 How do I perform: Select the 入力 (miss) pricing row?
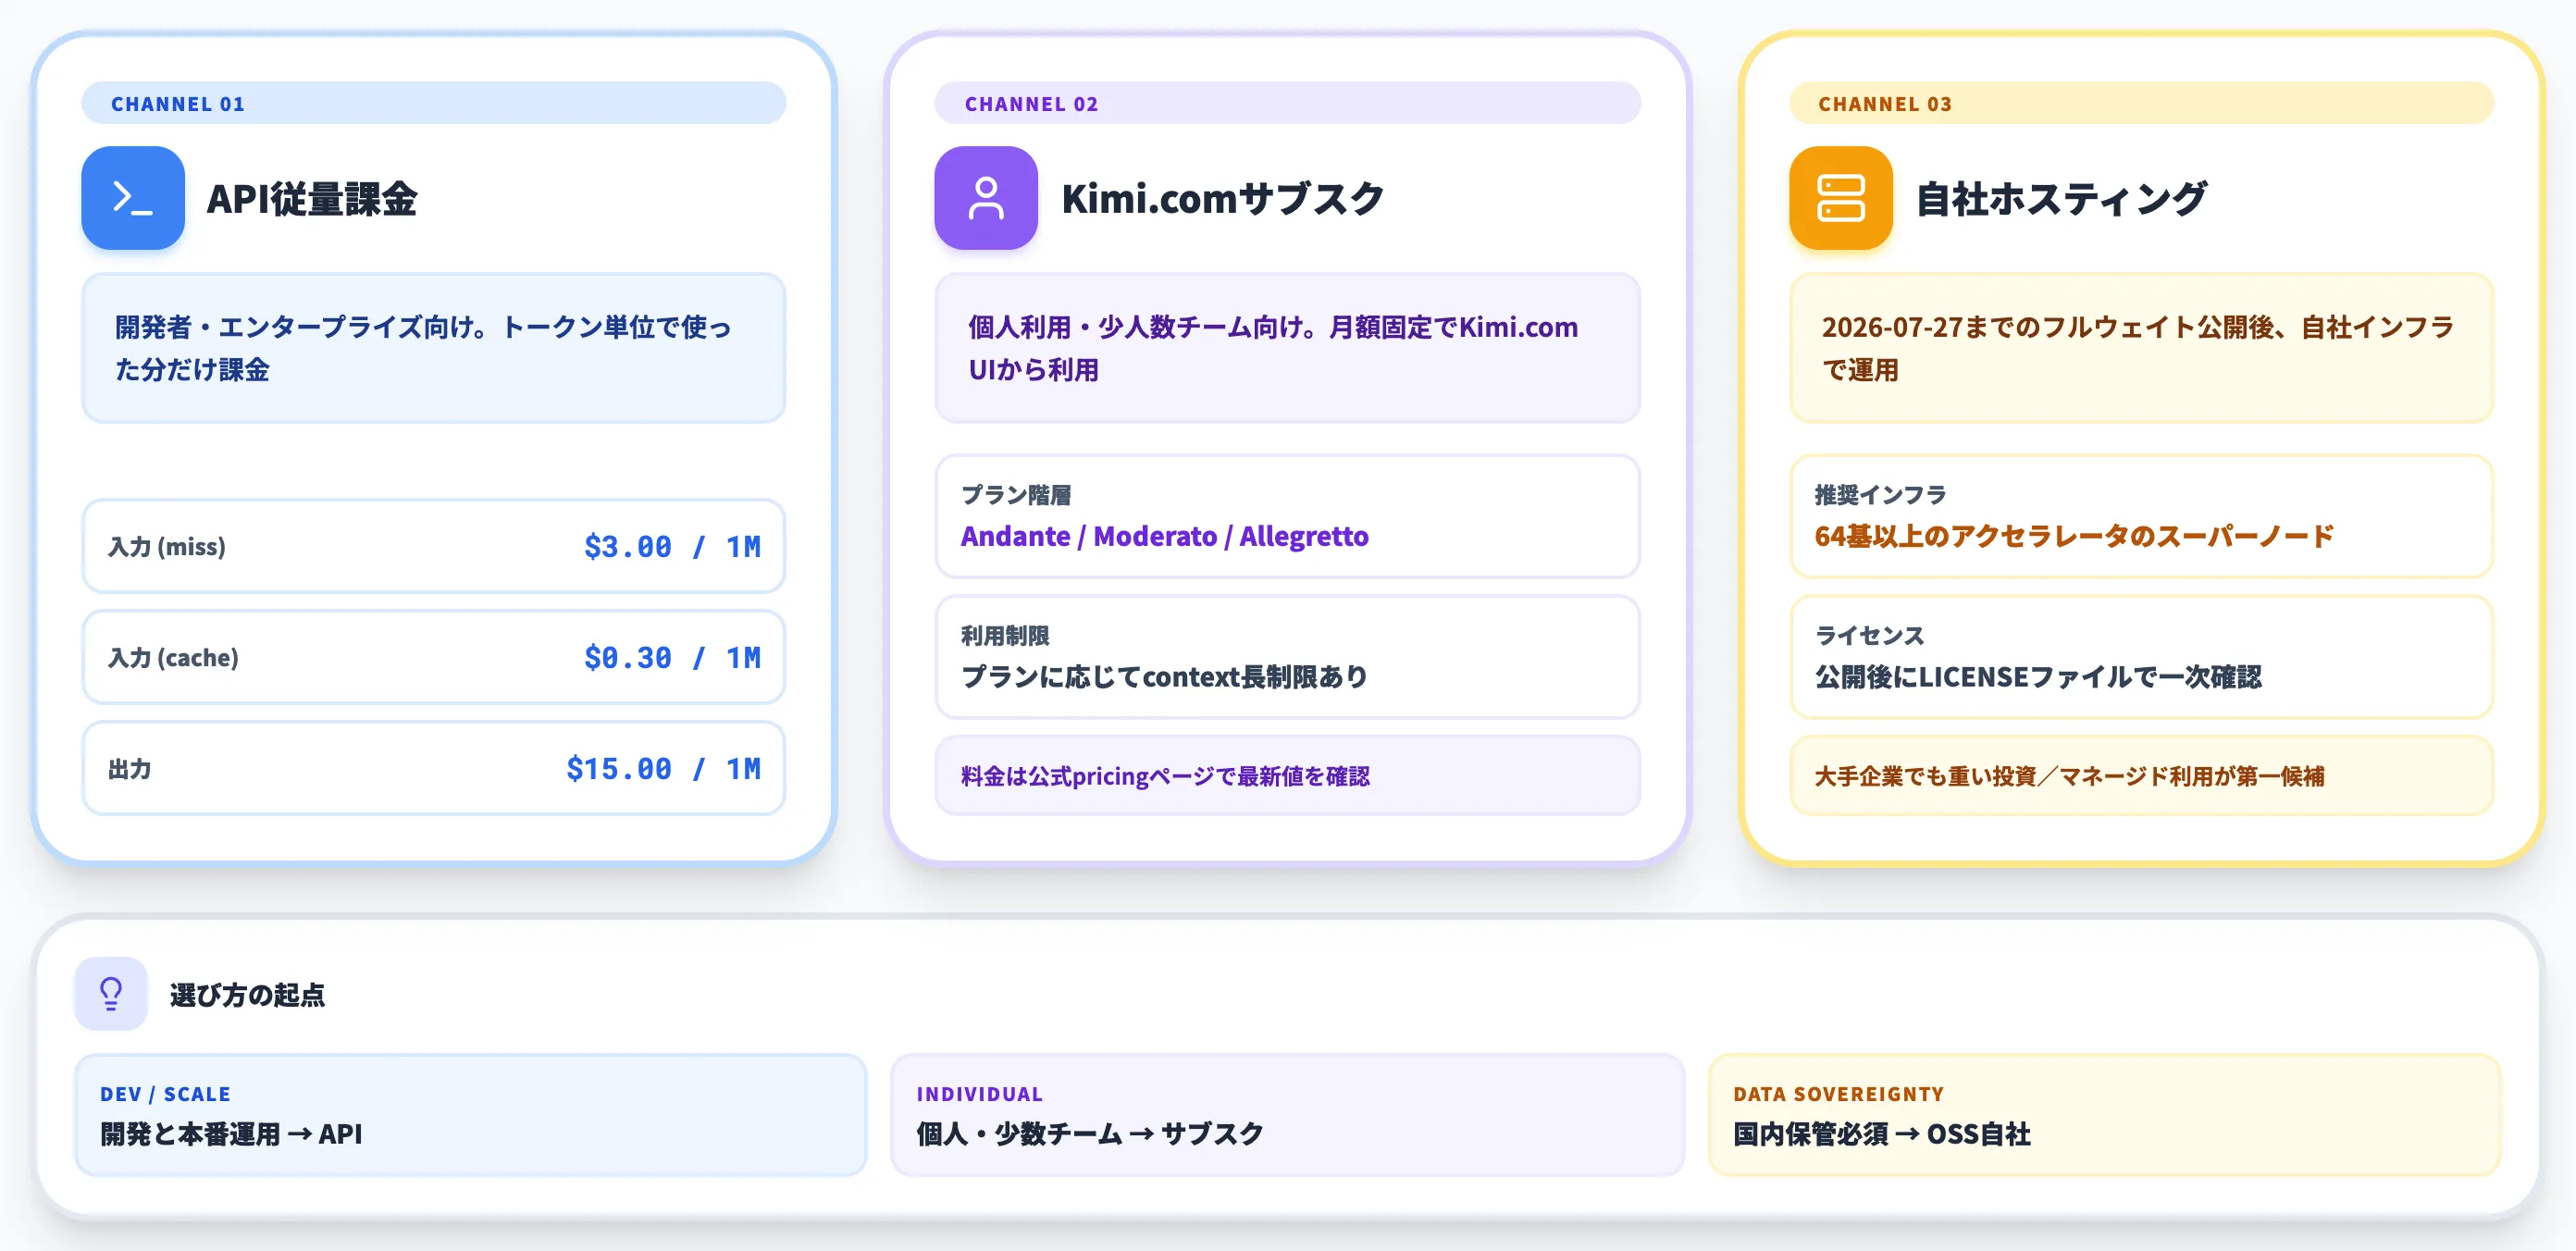(434, 546)
